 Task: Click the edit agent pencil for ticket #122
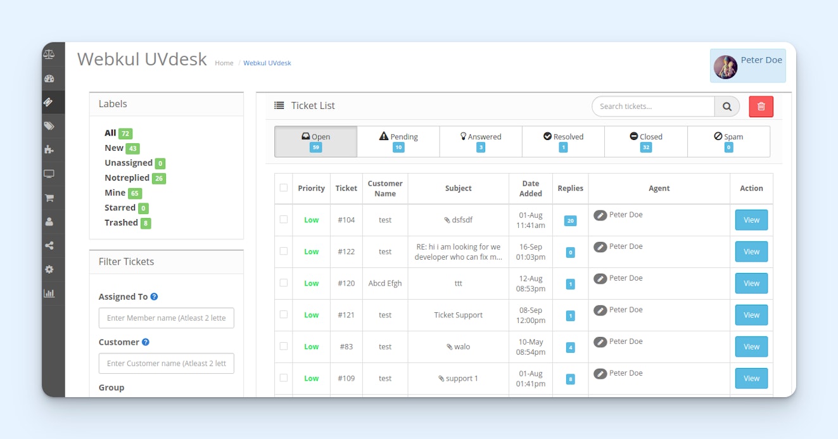click(x=600, y=247)
